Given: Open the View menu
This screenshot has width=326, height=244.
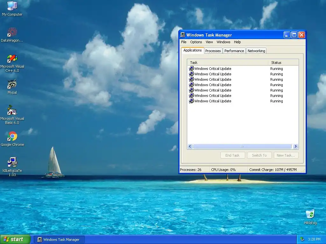Looking at the screenshot, I should (x=209, y=42).
